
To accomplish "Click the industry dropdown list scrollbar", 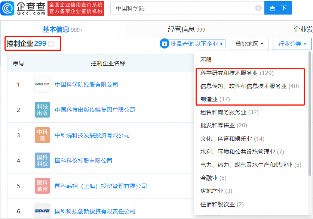I will (310, 113).
